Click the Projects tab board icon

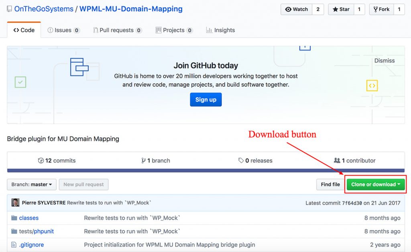(158, 30)
